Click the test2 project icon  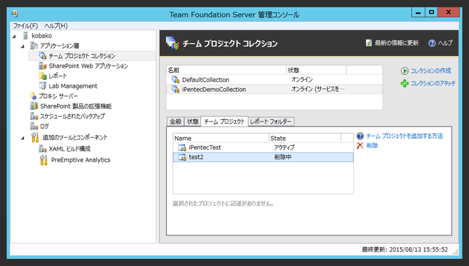182,157
